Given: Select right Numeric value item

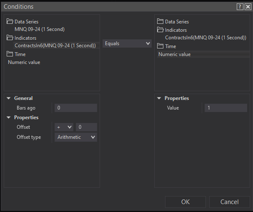Looking at the screenshot, I should 175,54.
